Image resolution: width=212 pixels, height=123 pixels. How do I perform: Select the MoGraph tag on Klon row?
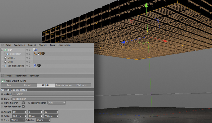pos(35,50)
